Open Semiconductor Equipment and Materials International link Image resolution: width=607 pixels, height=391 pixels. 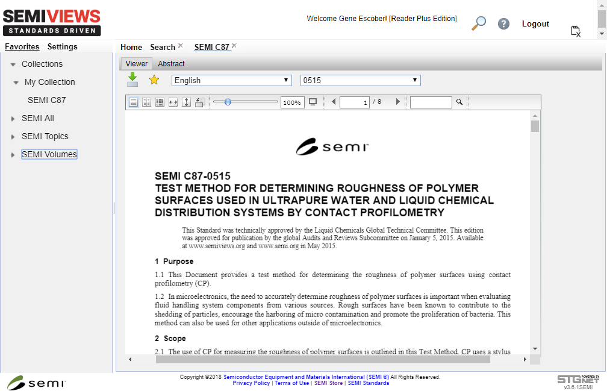click(x=306, y=377)
